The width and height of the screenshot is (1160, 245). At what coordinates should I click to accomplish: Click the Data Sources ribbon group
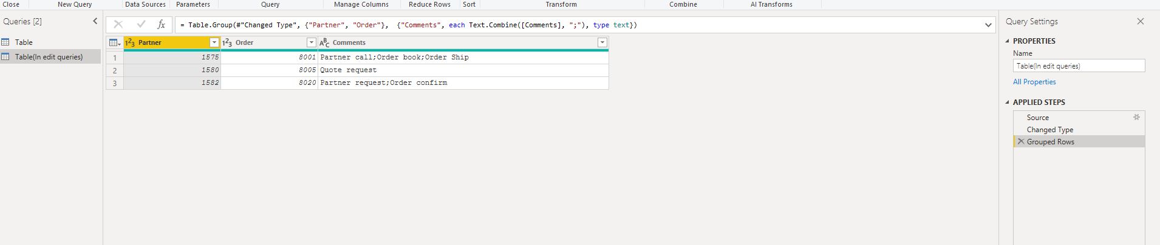145,4
